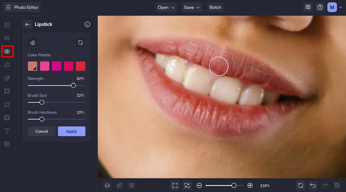The height and width of the screenshot is (192, 346).
Task: Click the Batch button
Action: pyautogui.click(x=215, y=7)
